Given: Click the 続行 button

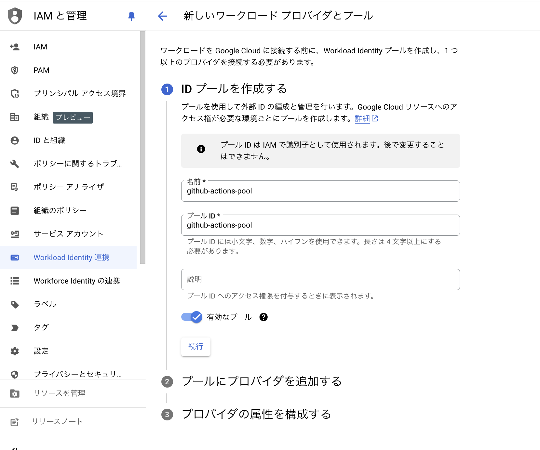Looking at the screenshot, I should click(196, 347).
